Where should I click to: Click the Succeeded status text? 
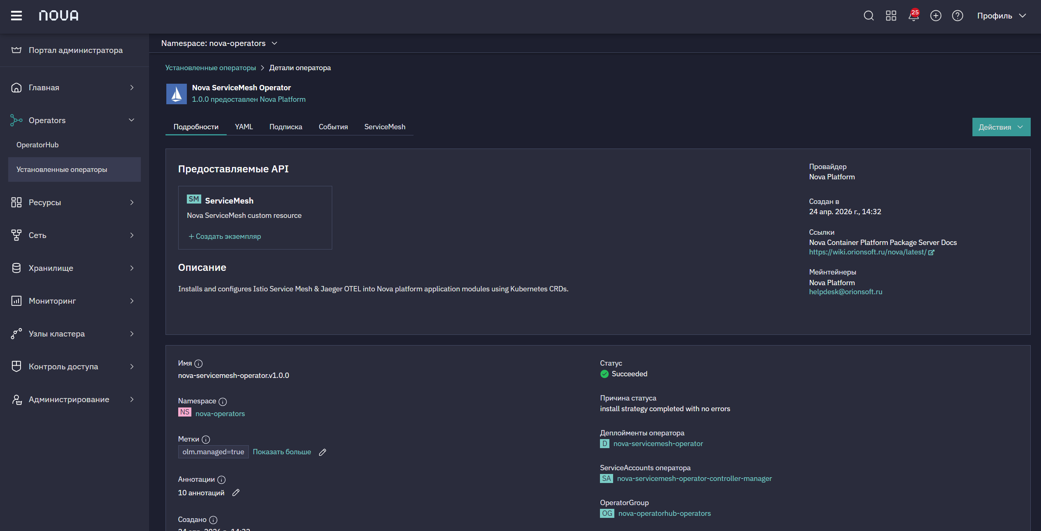point(630,374)
